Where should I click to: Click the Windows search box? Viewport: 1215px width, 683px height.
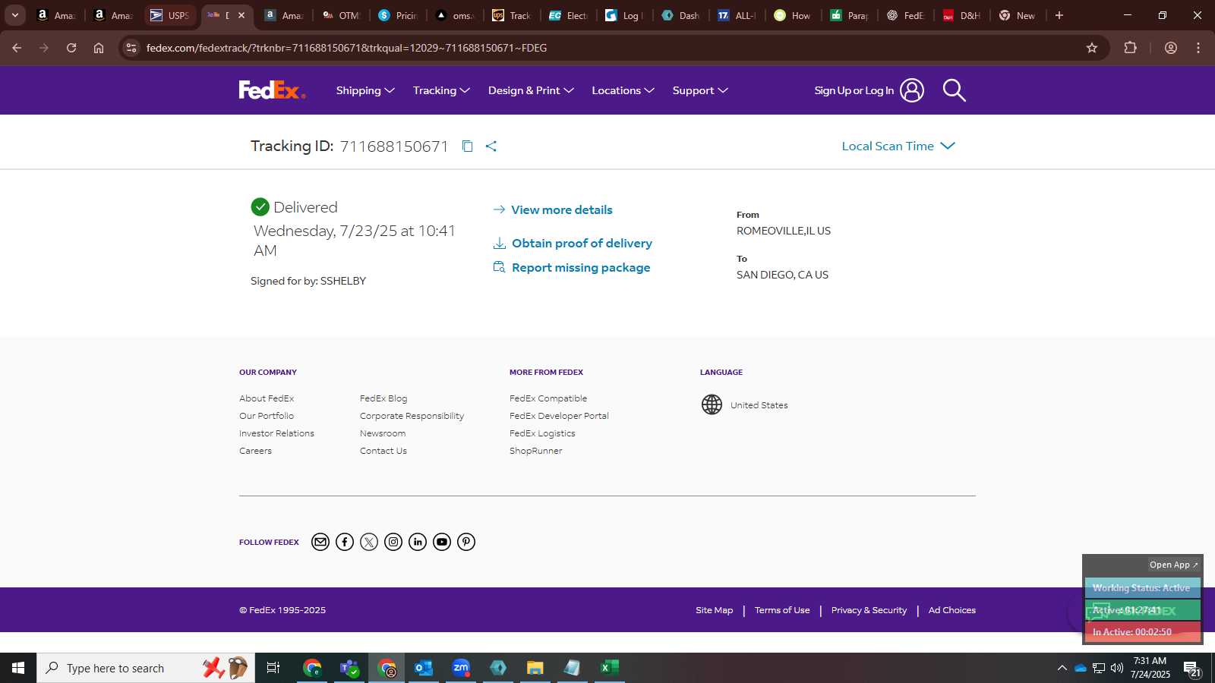coord(146,668)
